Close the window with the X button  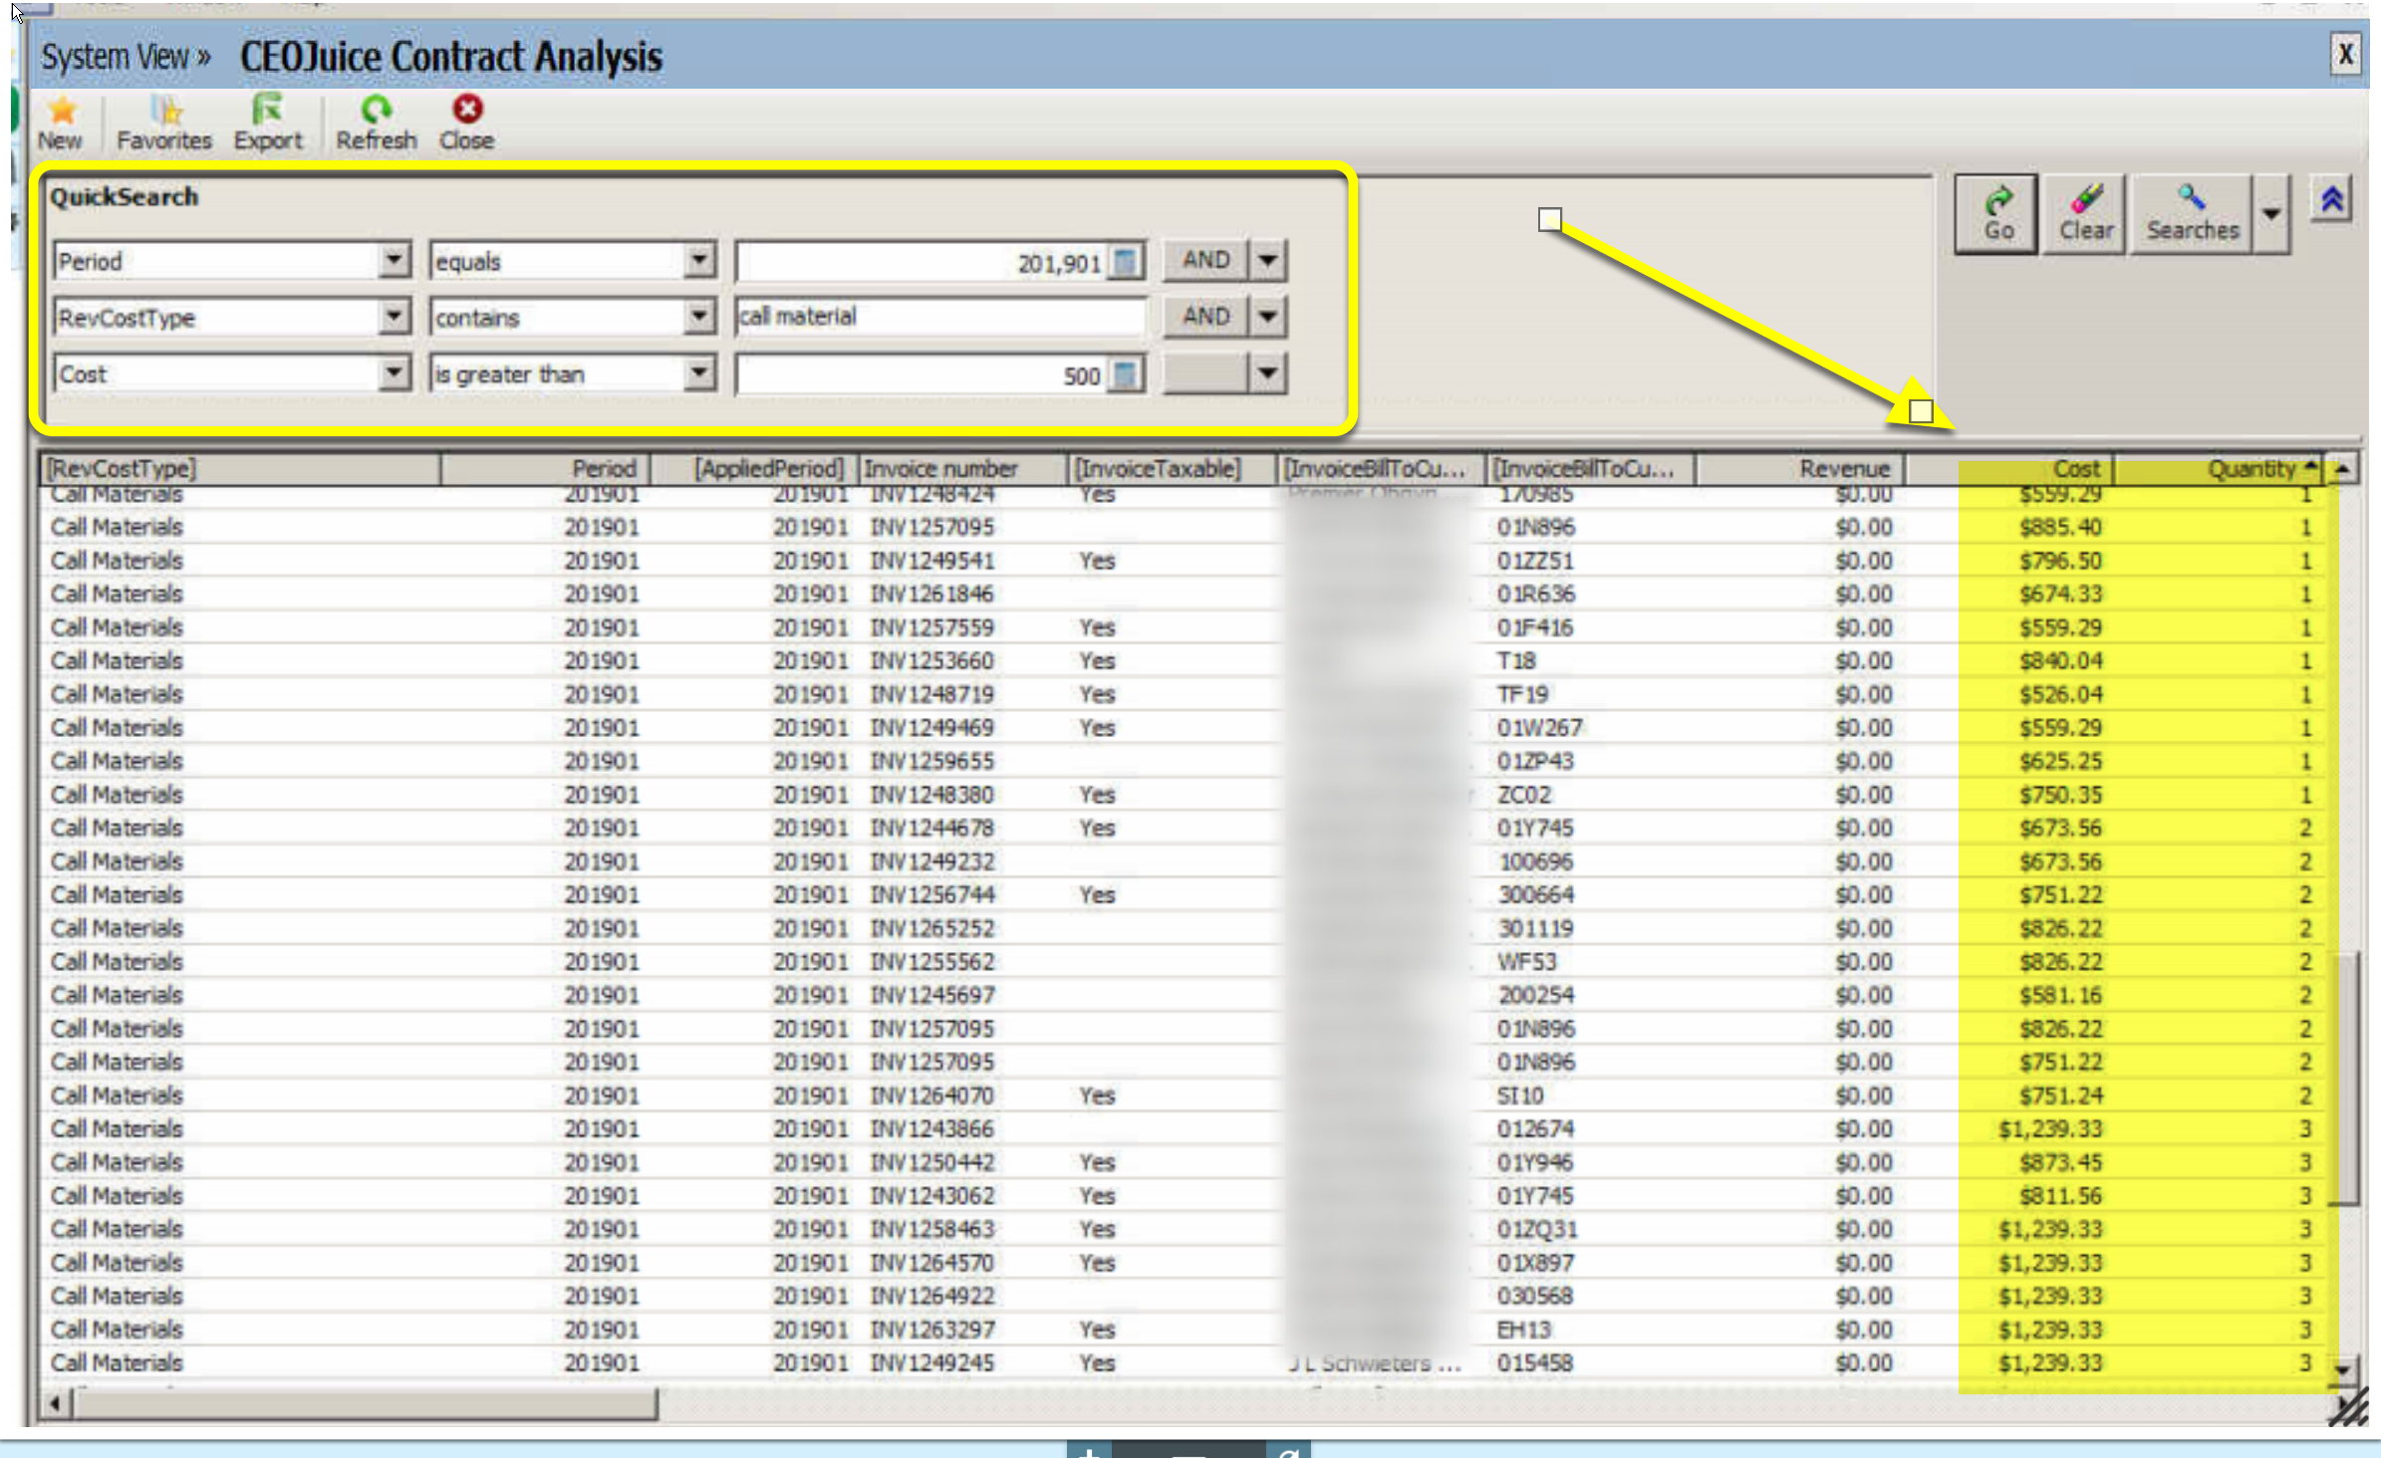click(x=2345, y=54)
